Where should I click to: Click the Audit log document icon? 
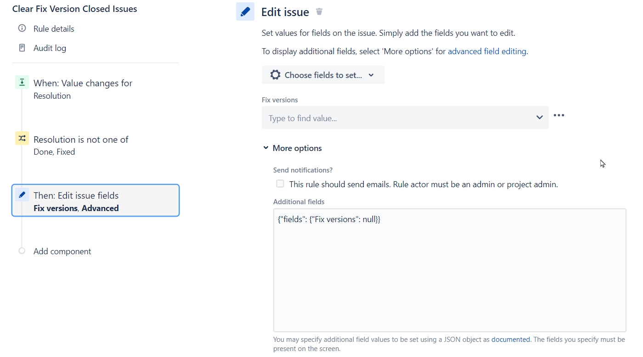click(22, 48)
